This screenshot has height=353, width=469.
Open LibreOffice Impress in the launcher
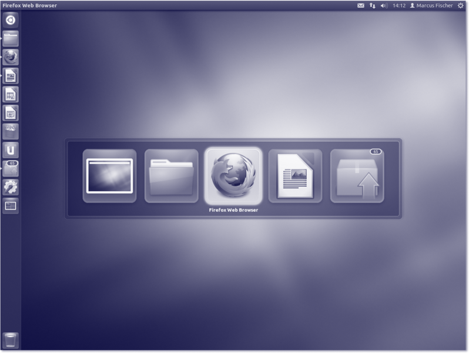click(x=11, y=113)
